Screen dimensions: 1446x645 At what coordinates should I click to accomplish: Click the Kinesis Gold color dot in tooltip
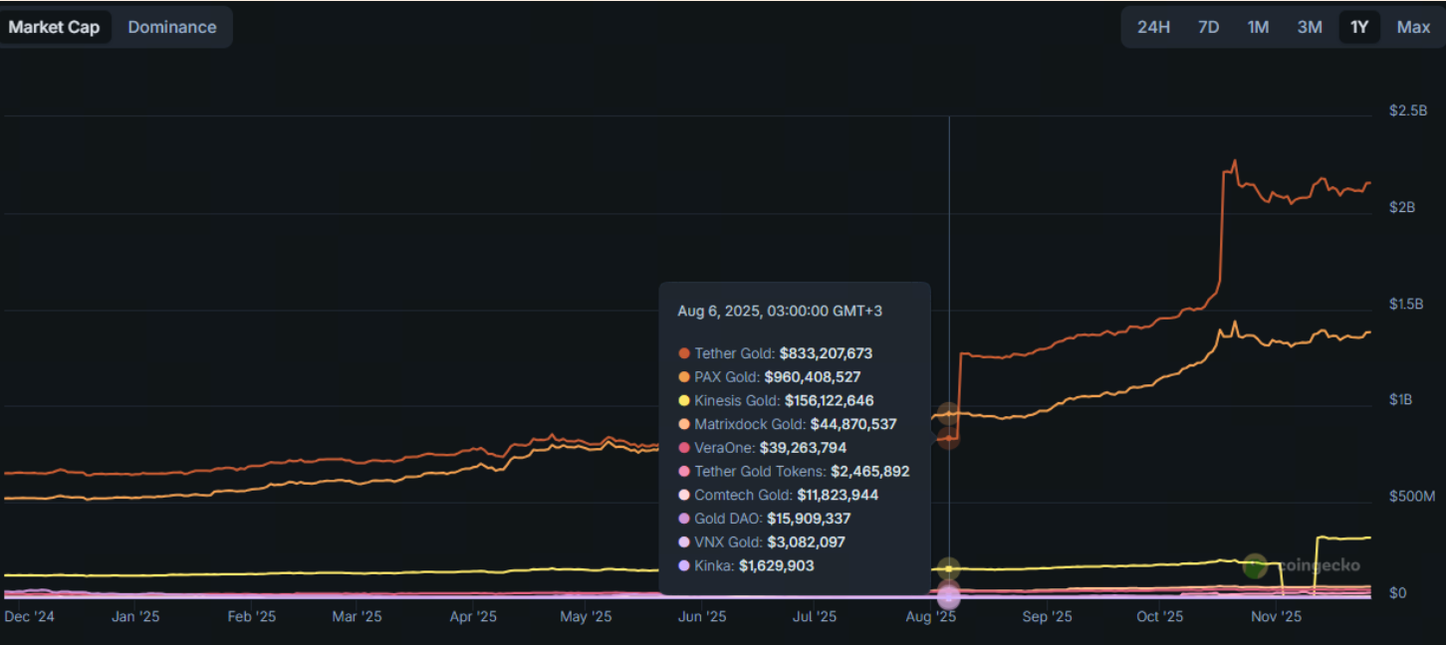click(684, 401)
